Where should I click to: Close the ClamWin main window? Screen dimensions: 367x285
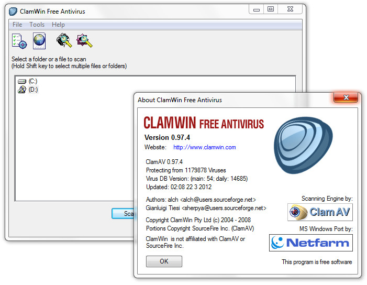point(290,9)
